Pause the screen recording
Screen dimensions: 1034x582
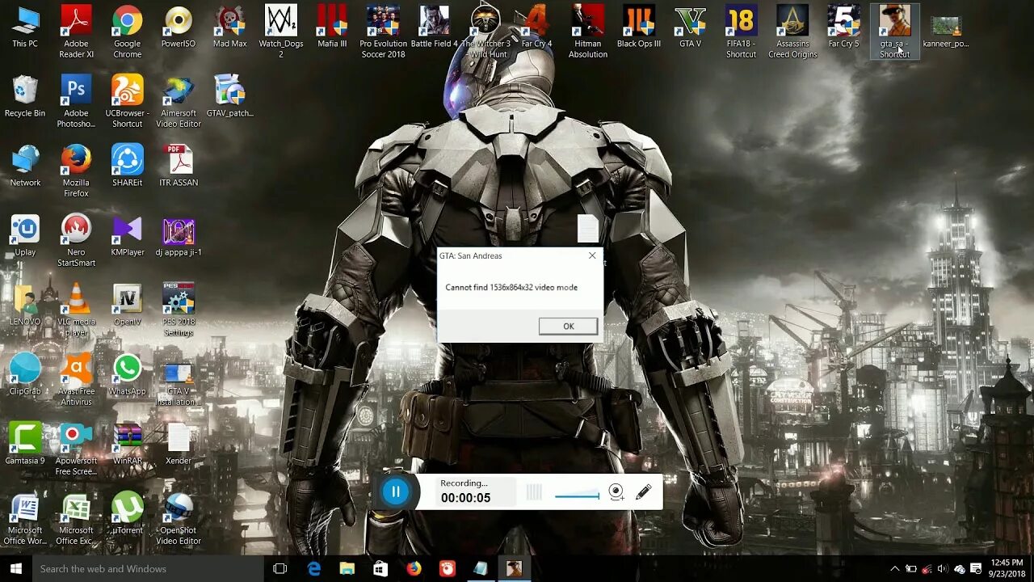(x=396, y=491)
